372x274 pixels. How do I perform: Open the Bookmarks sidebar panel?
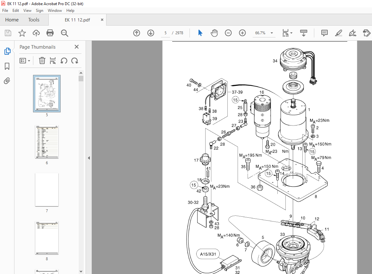point(7,66)
